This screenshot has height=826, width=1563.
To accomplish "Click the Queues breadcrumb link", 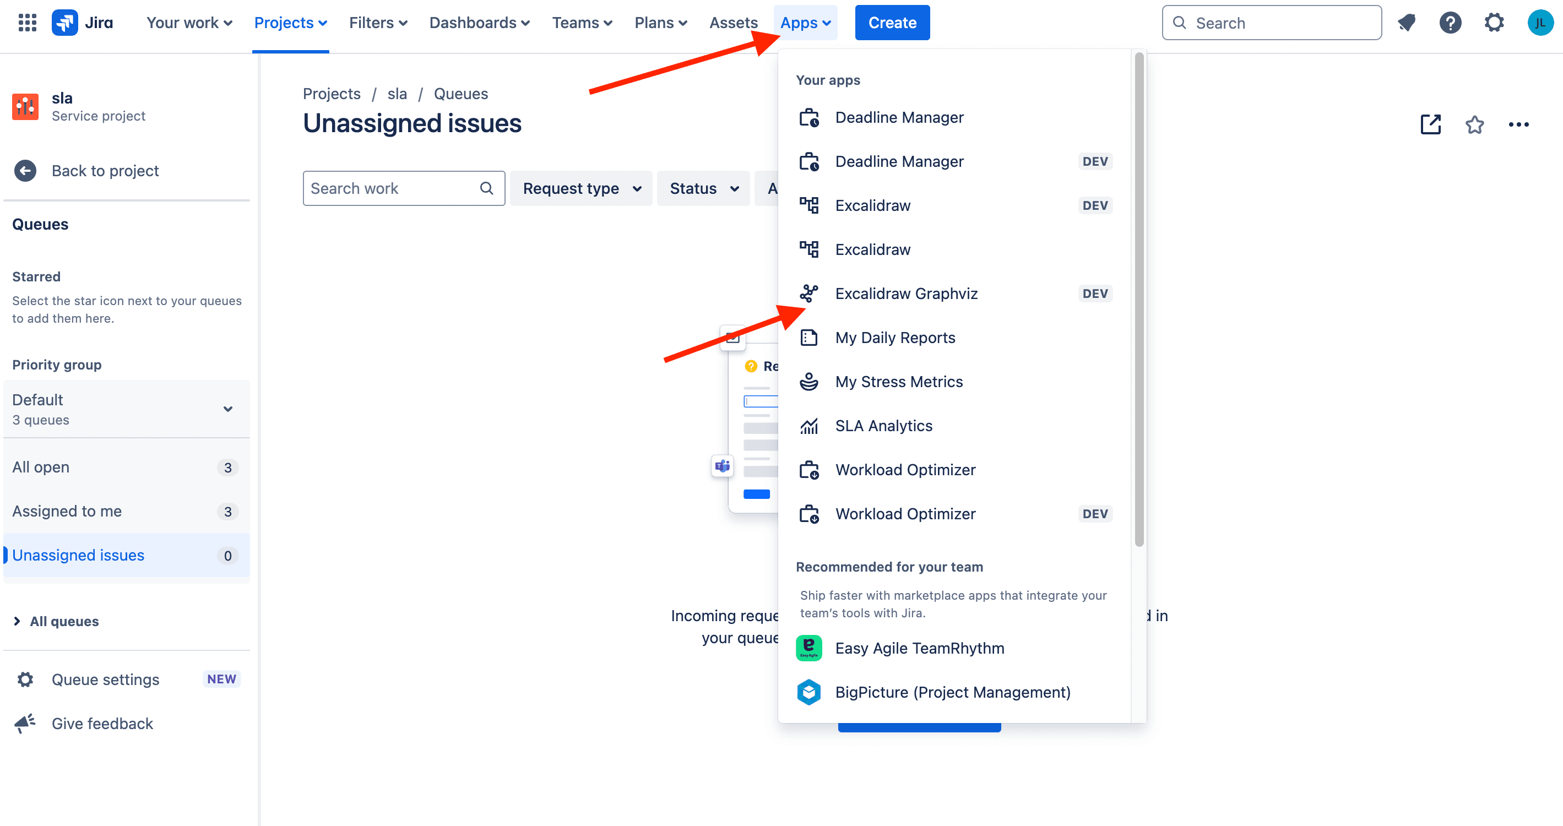I will [460, 94].
